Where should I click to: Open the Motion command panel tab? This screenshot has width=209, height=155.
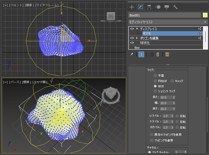[158, 7]
